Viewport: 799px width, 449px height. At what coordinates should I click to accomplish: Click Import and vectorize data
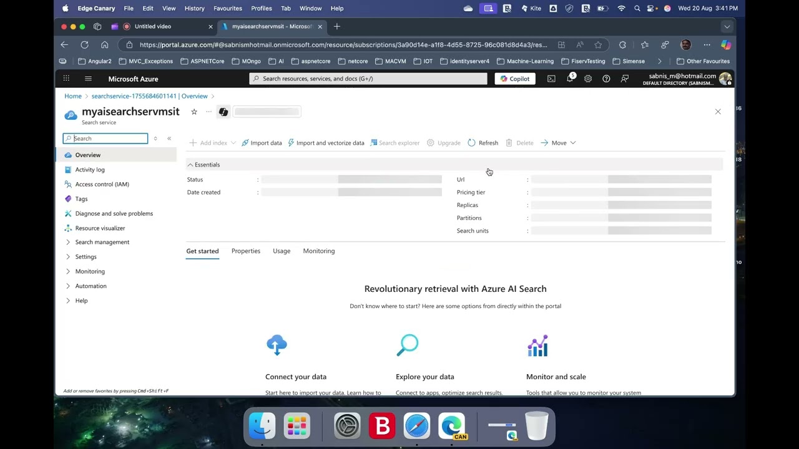click(326, 143)
